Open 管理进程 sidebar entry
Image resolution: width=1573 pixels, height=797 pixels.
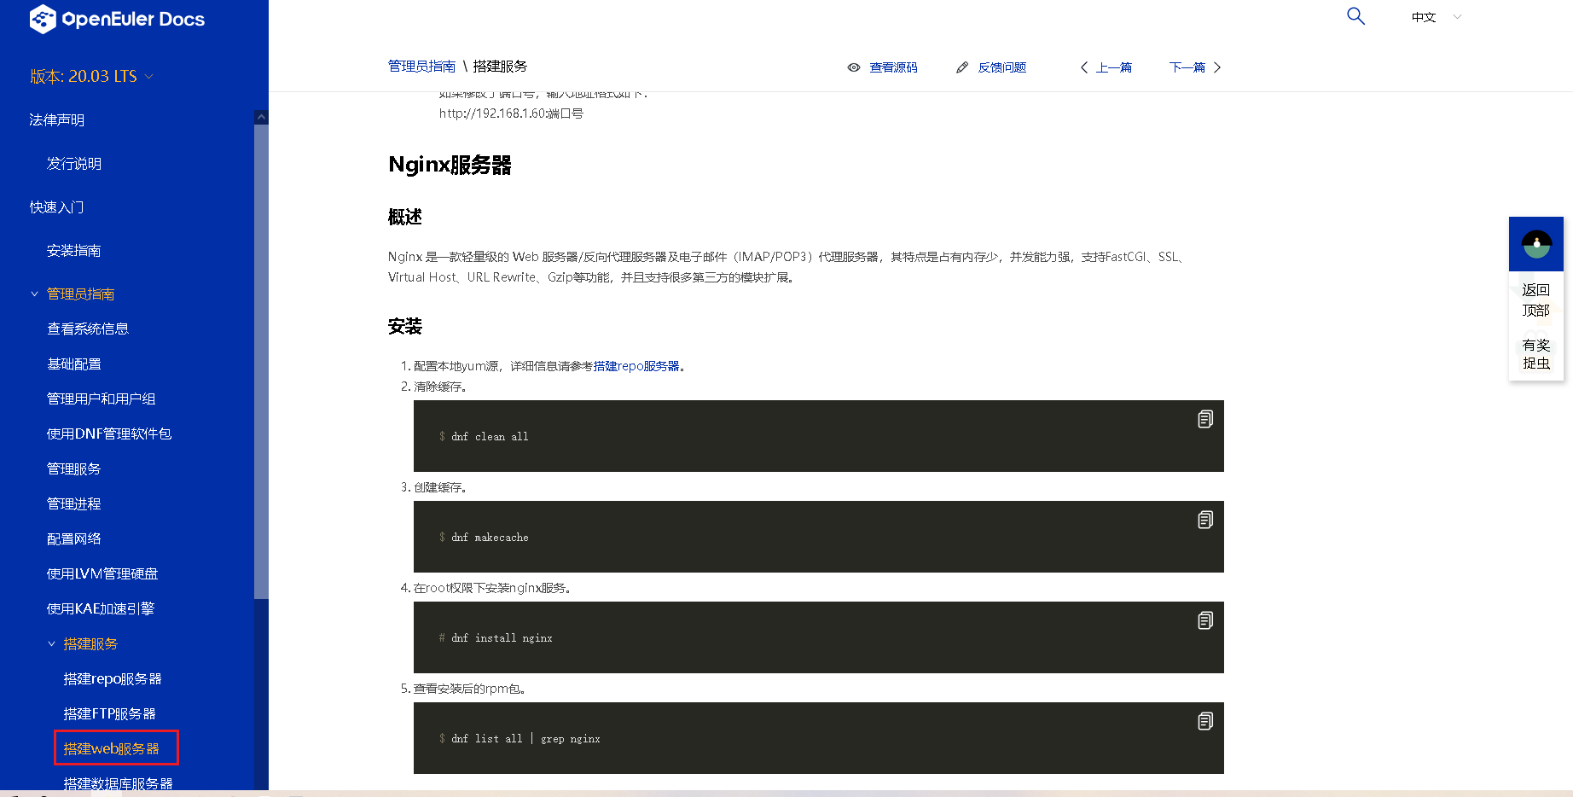click(x=74, y=504)
